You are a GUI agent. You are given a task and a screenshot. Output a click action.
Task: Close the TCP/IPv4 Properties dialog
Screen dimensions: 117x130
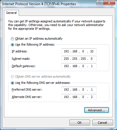point(109,3)
